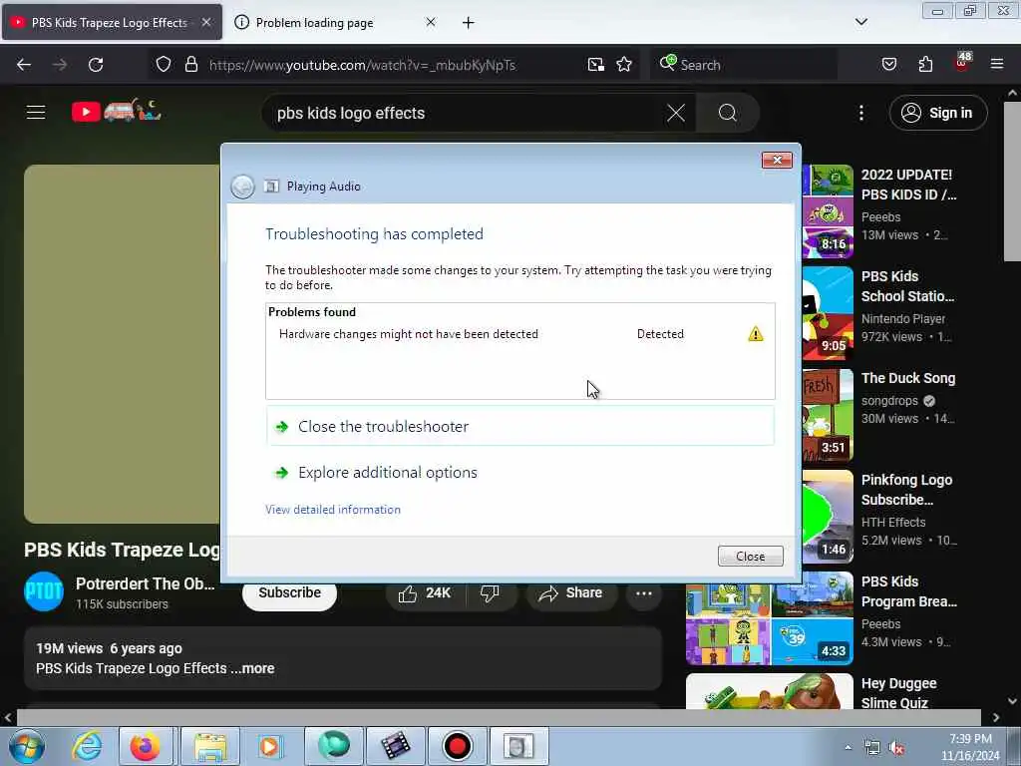
Task: Open View detailed information link
Action: click(333, 510)
